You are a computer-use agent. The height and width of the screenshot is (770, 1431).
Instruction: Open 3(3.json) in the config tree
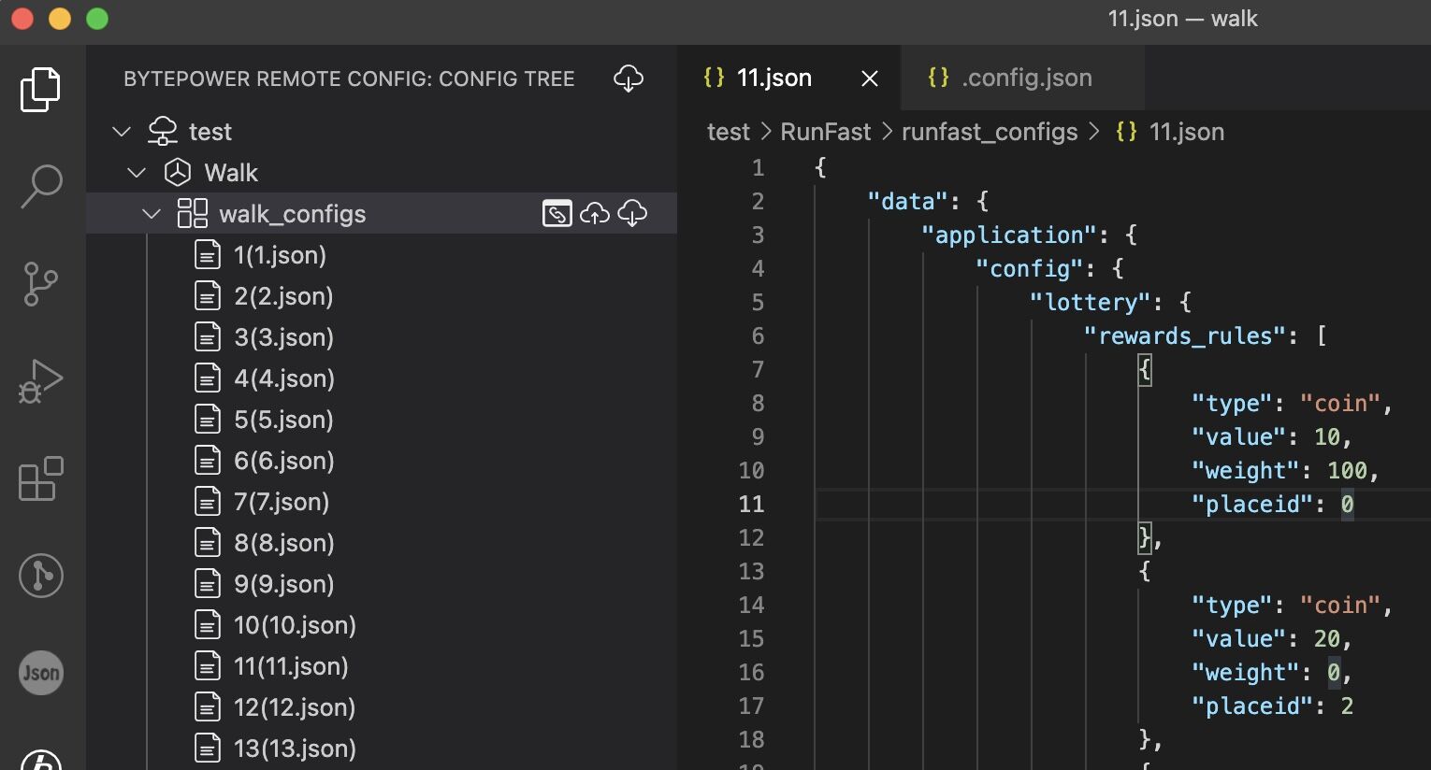tap(283, 337)
